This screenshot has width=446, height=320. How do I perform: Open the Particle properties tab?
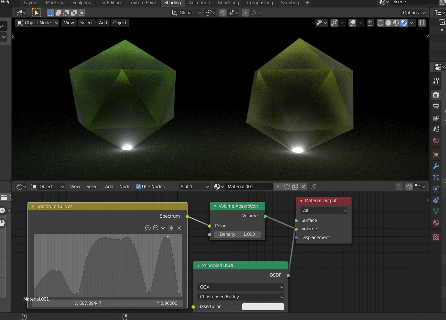436,177
